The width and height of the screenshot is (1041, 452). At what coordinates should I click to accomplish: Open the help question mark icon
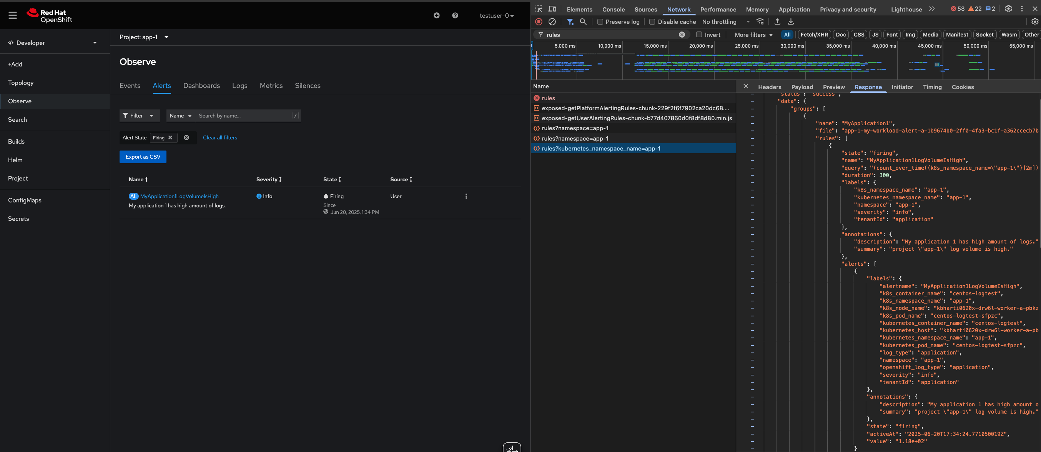coord(455,15)
